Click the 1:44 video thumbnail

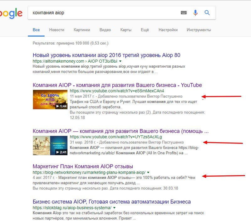(50, 99)
